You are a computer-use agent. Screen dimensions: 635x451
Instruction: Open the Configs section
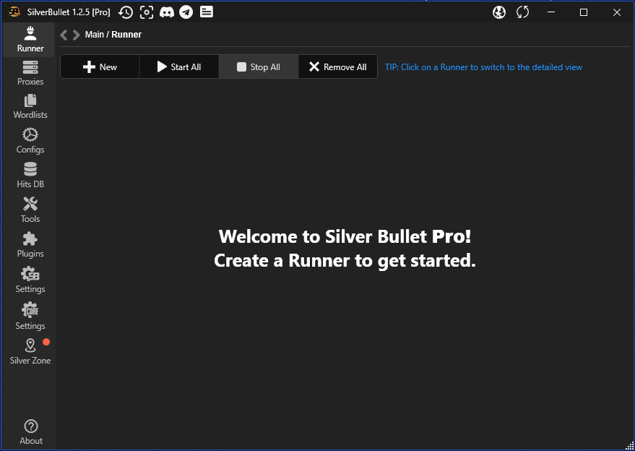click(x=30, y=141)
